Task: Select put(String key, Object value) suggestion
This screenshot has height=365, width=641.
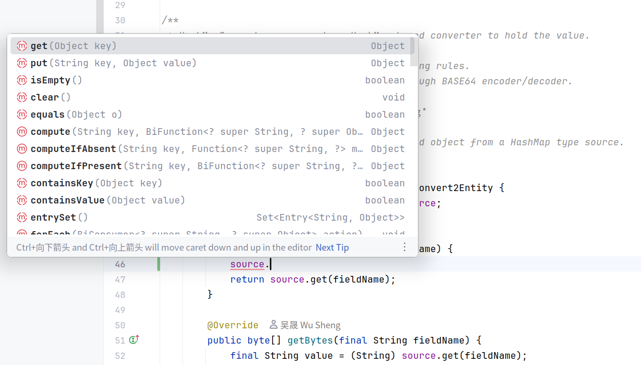Action: pos(213,63)
